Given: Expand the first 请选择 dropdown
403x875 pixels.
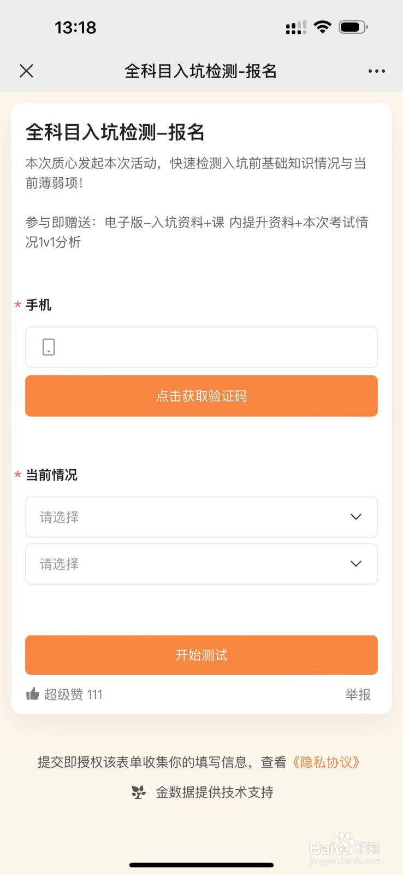Looking at the screenshot, I should tap(201, 517).
